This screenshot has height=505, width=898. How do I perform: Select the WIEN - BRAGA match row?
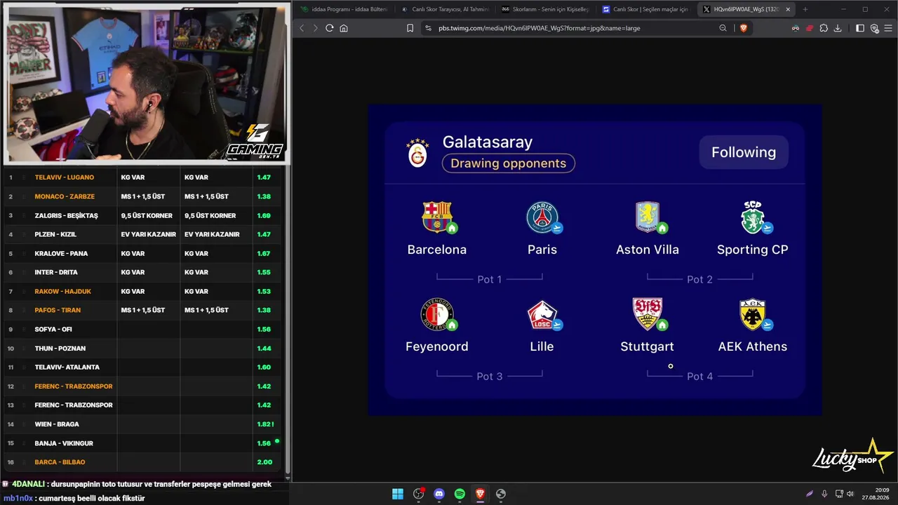[142, 424]
